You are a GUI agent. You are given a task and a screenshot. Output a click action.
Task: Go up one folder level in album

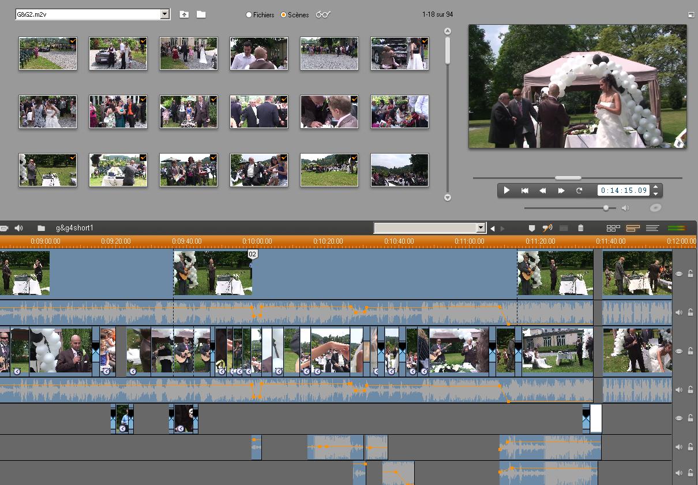184,14
